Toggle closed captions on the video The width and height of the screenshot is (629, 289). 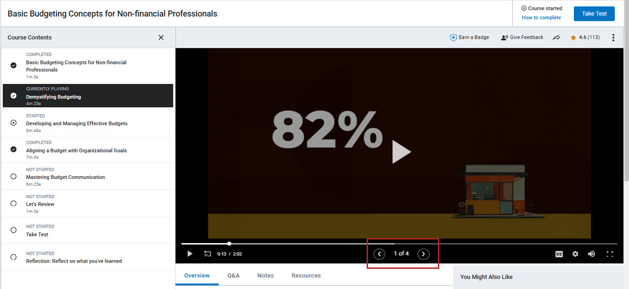pyautogui.click(x=559, y=254)
